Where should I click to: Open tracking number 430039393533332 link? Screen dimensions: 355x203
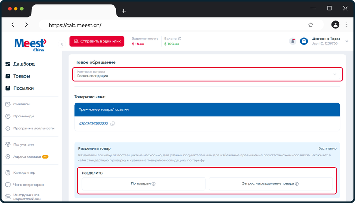tap(94, 124)
